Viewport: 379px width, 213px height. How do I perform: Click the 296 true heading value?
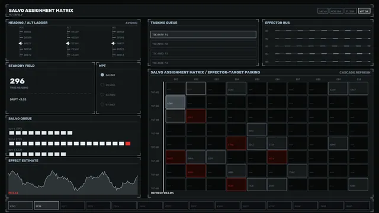click(x=17, y=81)
